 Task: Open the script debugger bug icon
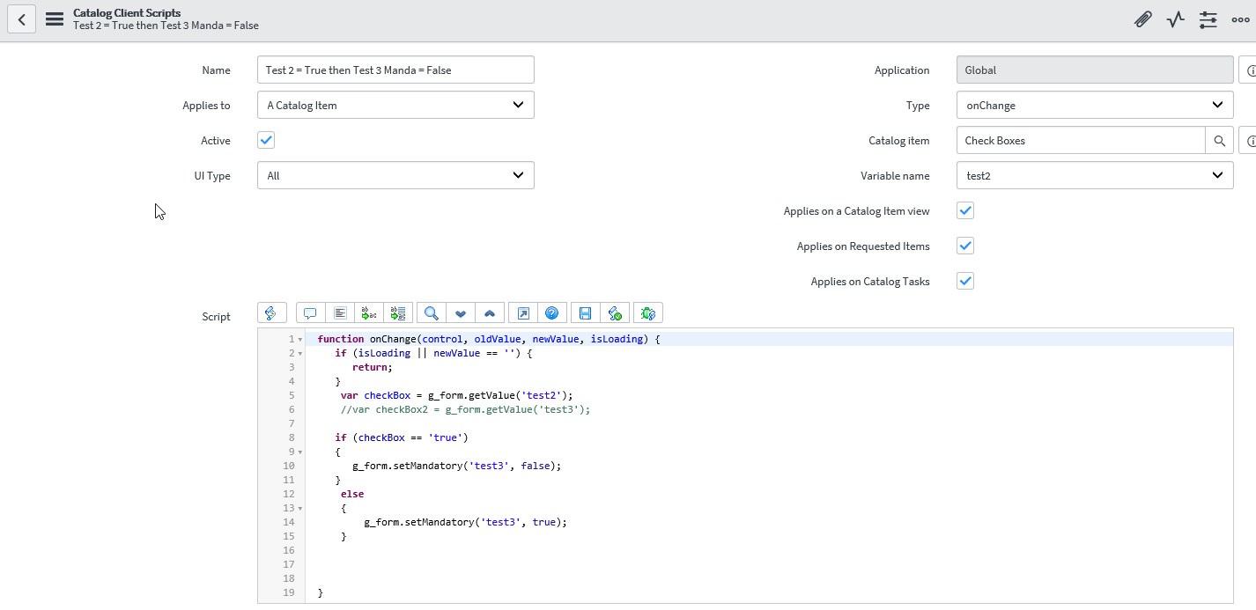coord(648,312)
